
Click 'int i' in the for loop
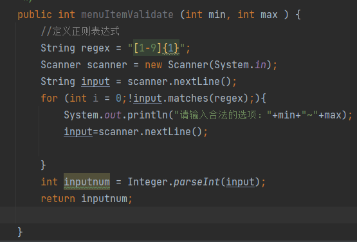pyautogui.click(x=84, y=98)
